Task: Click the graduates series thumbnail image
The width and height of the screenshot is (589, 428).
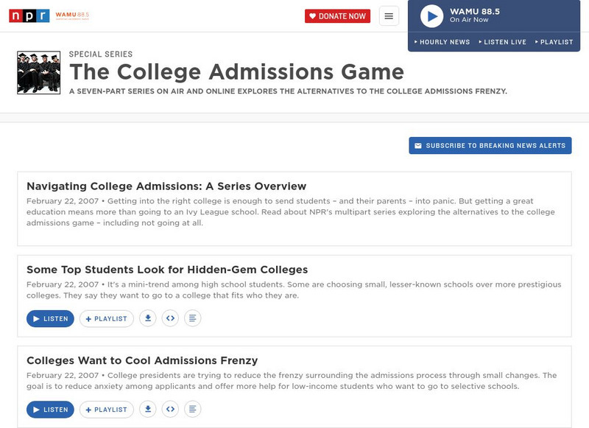Action: [38, 72]
